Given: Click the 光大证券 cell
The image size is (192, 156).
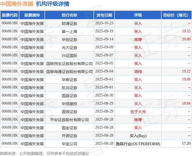Looking at the screenshot, I should (x=69, y=48).
